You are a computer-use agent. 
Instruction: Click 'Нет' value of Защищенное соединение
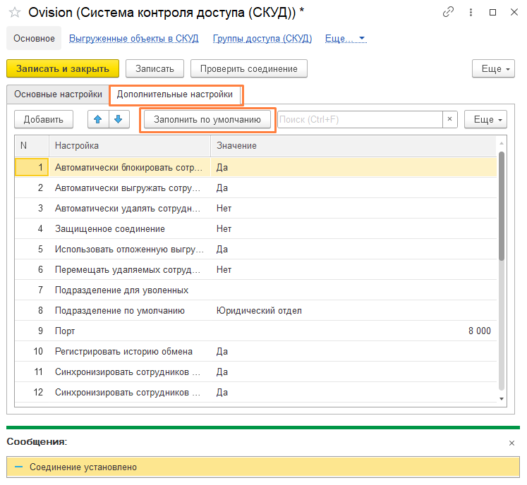pos(353,228)
